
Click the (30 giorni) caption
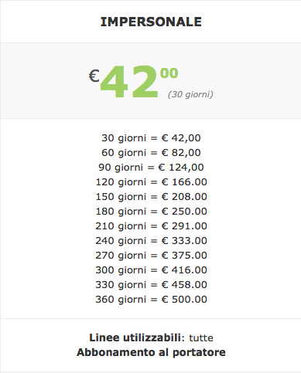tap(190, 94)
